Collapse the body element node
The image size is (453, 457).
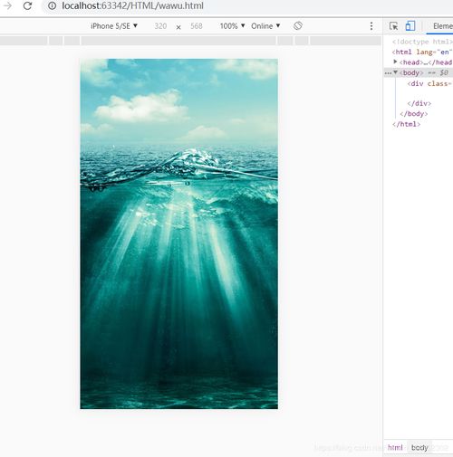(x=395, y=72)
